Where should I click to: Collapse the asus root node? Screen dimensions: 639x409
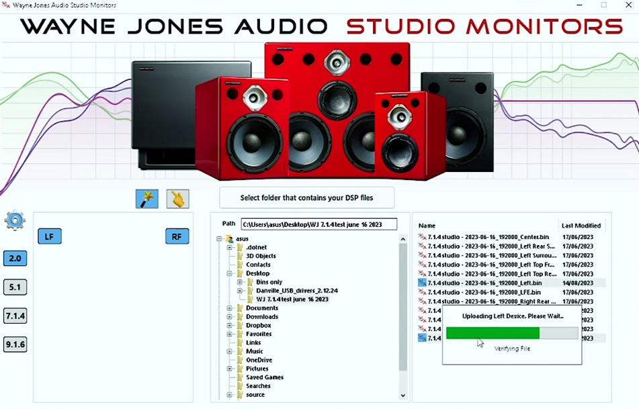click(219, 238)
